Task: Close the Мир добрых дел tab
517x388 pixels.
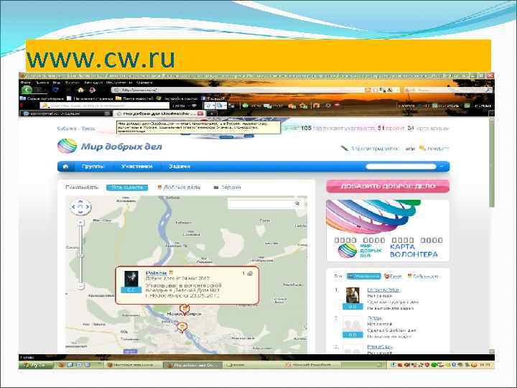Action: pyautogui.click(x=201, y=114)
